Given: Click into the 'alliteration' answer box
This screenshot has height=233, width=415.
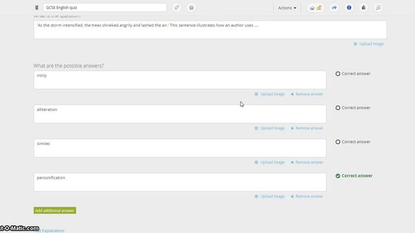Looking at the screenshot, I should click(x=180, y=114).
